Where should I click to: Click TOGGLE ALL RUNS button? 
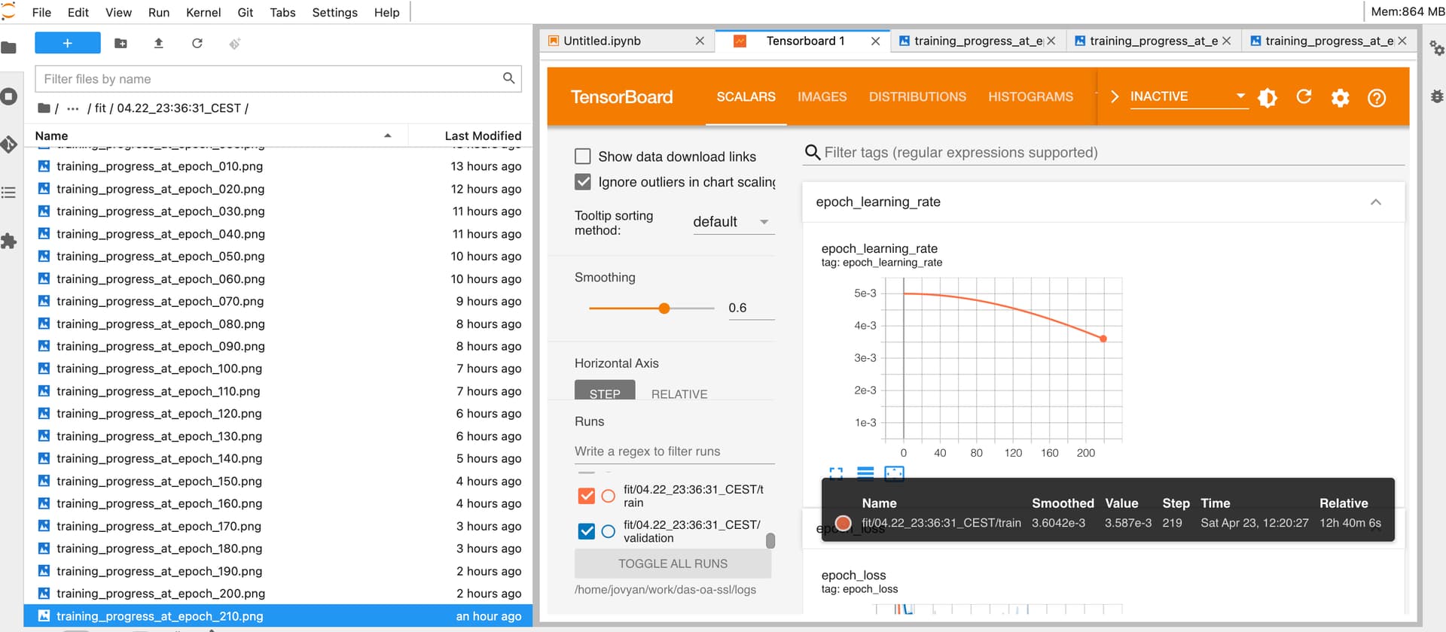[x=673, y=564]
